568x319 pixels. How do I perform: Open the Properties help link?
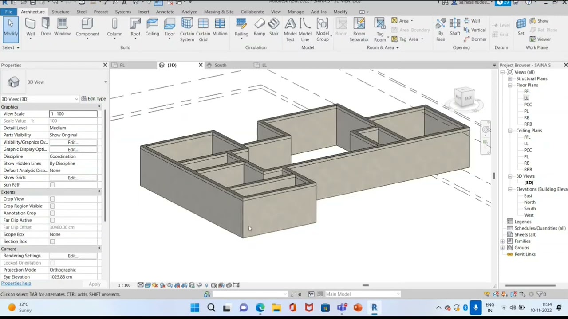point(16,283)
